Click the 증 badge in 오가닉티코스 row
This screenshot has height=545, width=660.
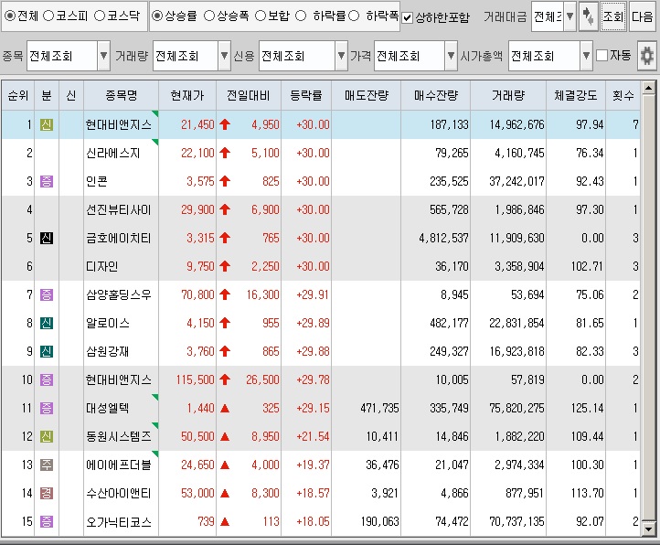coord(47,522)
